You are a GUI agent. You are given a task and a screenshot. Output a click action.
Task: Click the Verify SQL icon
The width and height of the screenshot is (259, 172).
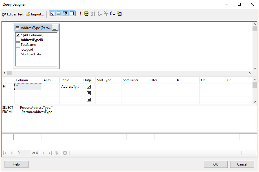click(x=86, y=13)
